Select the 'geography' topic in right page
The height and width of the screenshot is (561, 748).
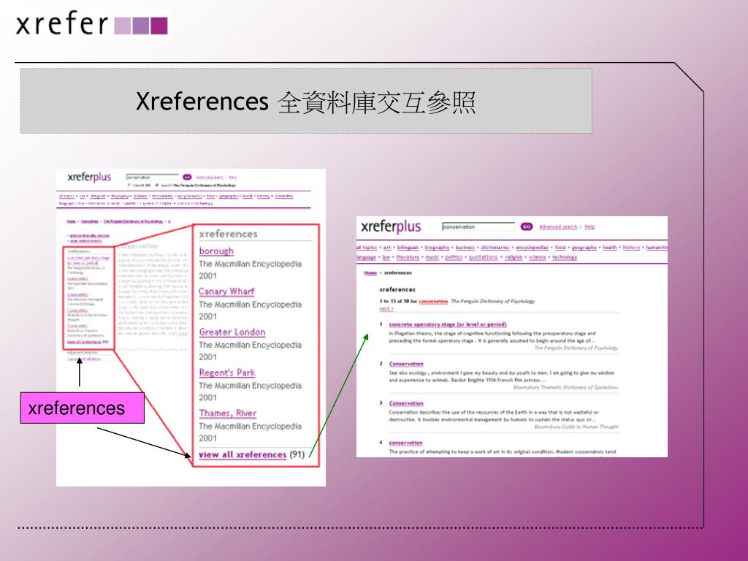(584, 247)
